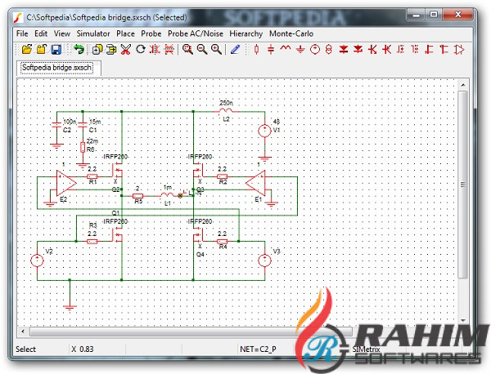Select the Softpedia bridge.sxsch tab
This screenshot has width=491, height=374.
[x=56, y=68]
